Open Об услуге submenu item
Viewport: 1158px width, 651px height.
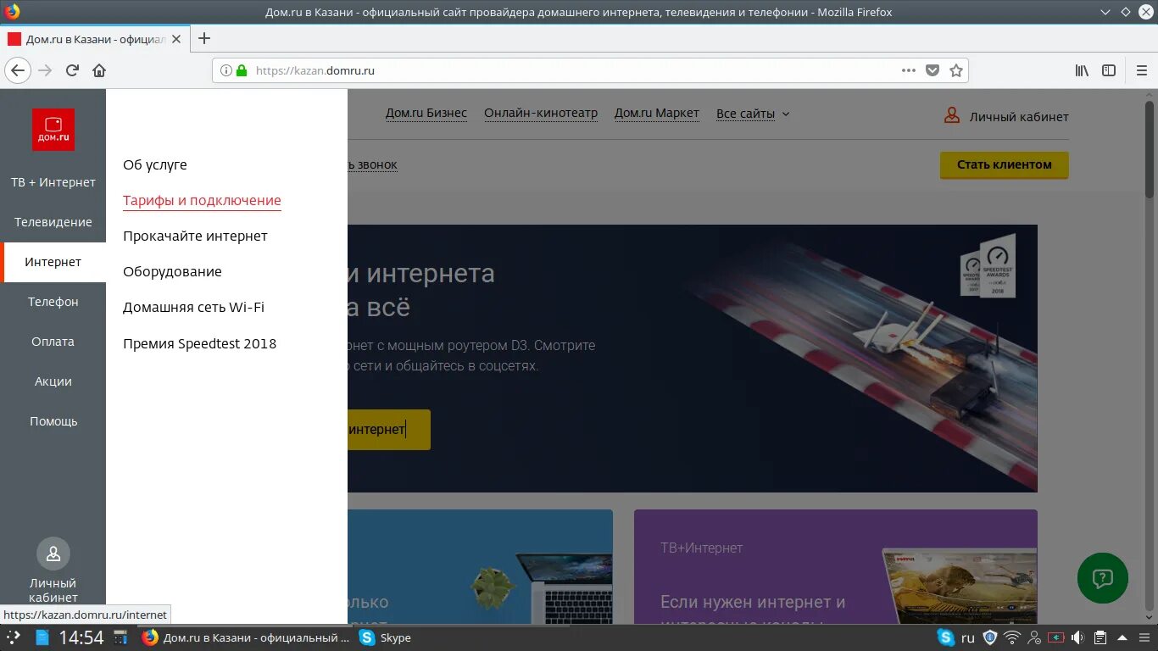coord(155,164)
